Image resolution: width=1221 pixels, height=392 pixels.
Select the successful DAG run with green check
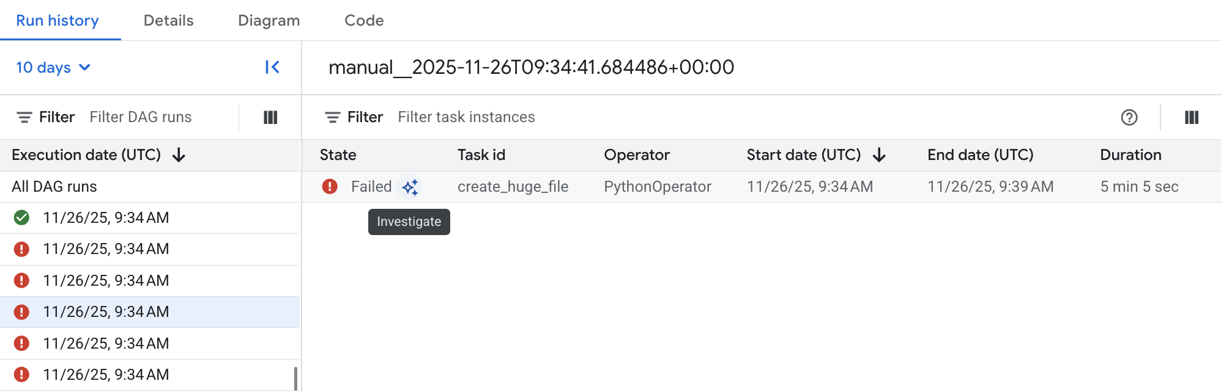pyautogui.click(x=106, y=218)
